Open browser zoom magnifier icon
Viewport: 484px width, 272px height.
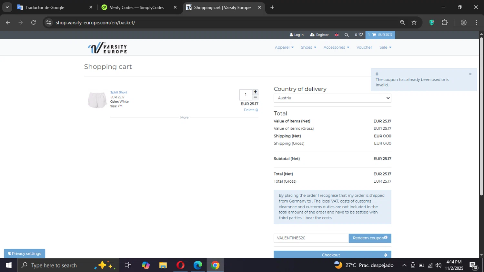pos(402,23)
